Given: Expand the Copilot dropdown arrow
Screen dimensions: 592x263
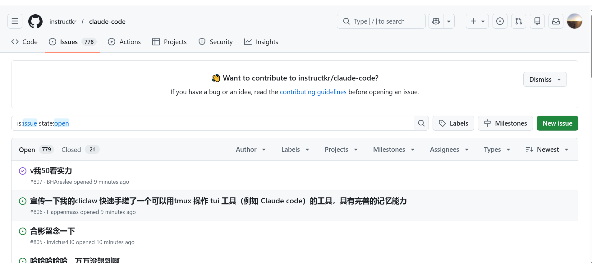Looking at the screenshot, I should tap(449, 21).
